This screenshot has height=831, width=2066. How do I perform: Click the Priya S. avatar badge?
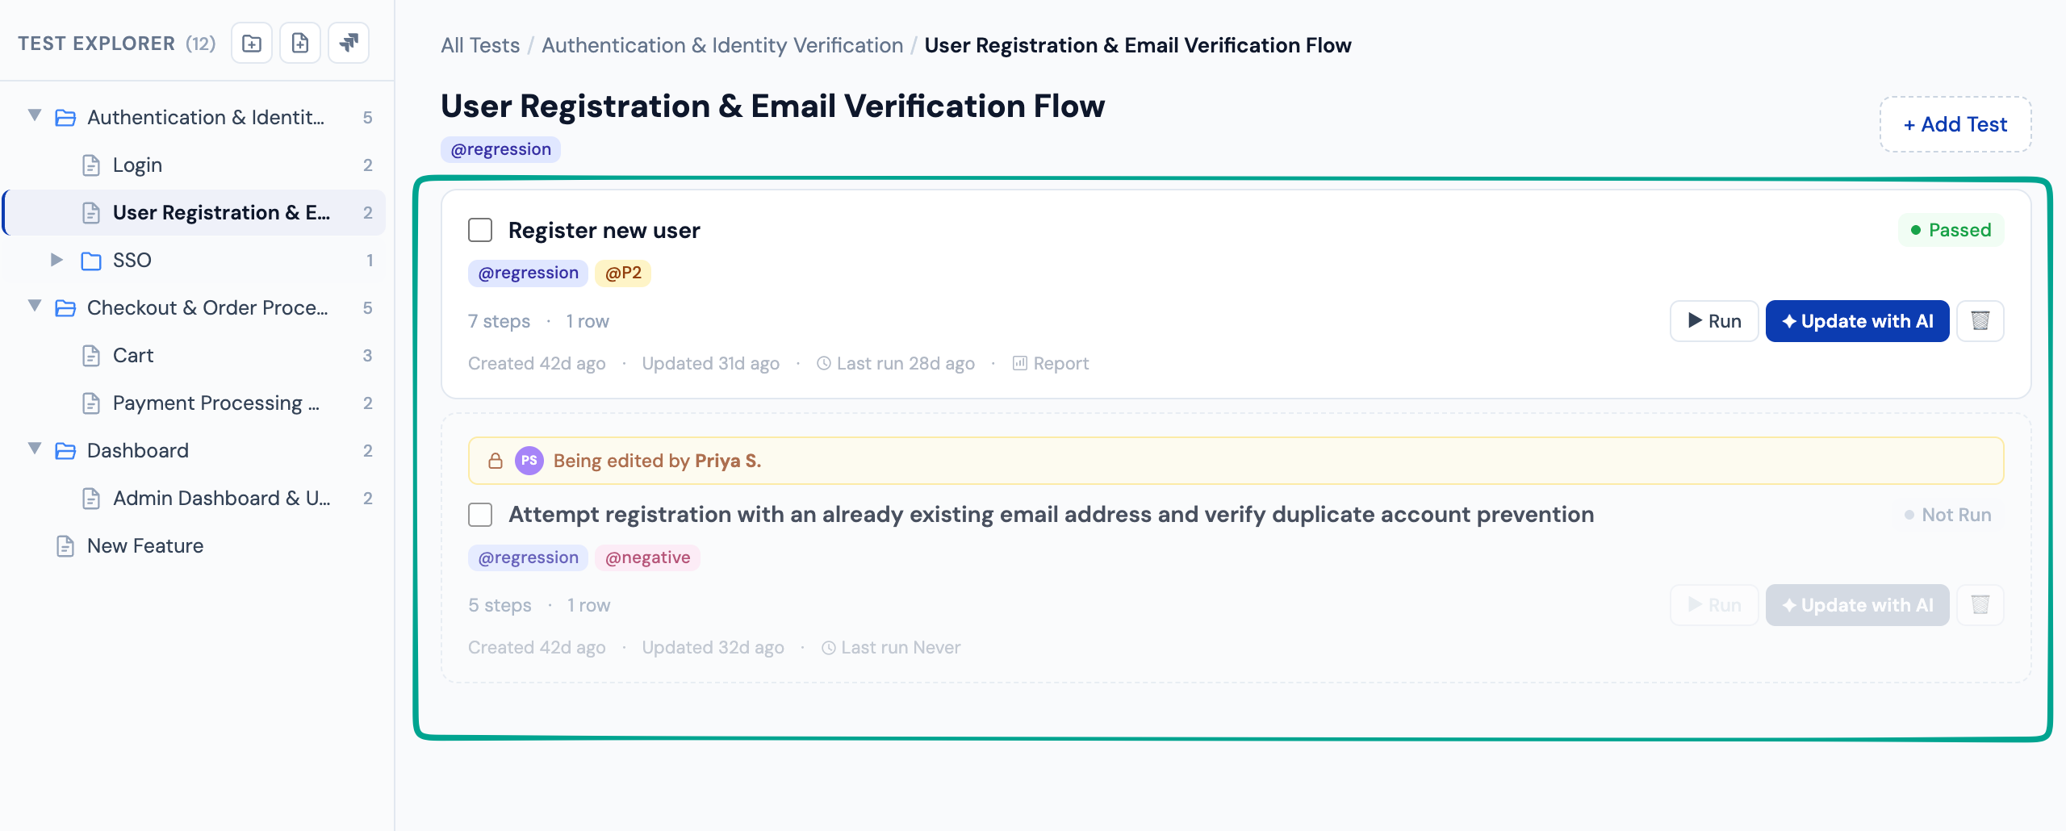[529, 461]
